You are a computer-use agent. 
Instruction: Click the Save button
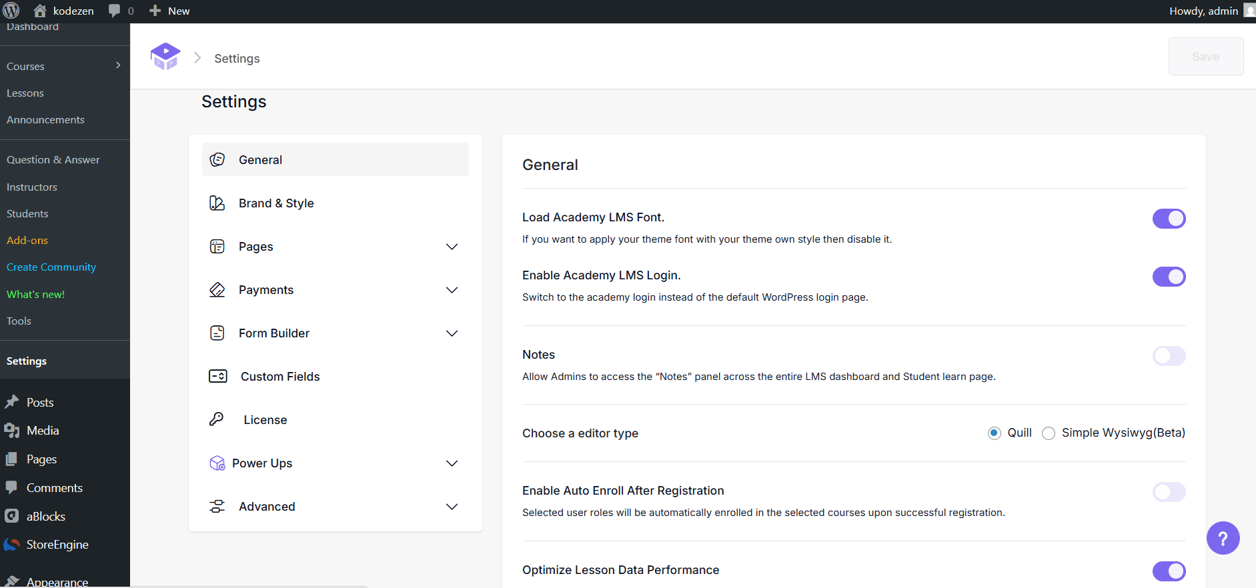tap(1205, 57)
